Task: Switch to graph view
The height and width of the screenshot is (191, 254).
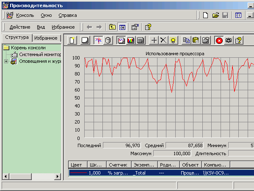Action: (x=121, y=40)
